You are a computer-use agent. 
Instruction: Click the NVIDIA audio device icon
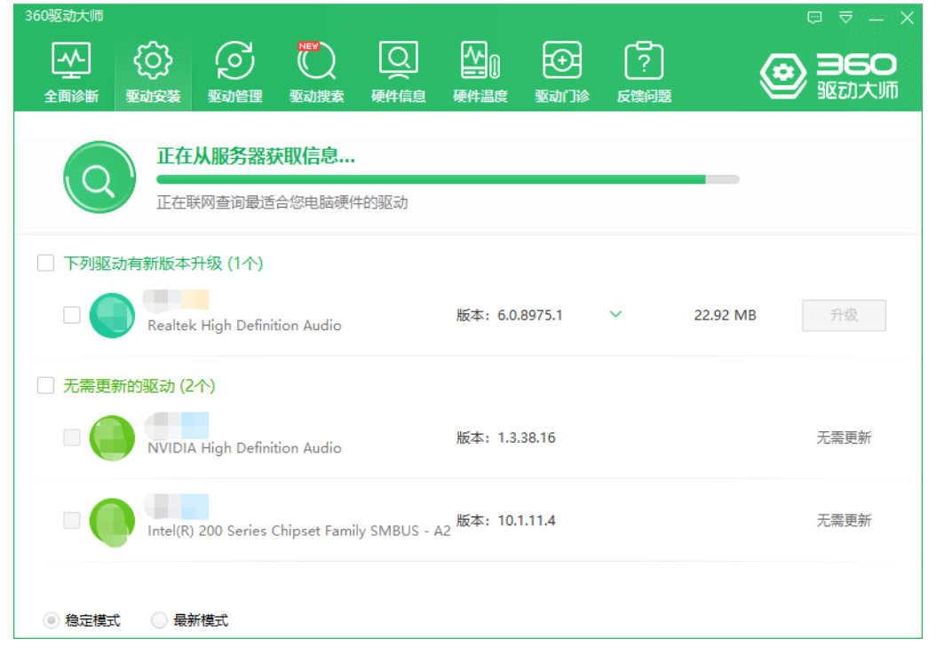point(112,438)
